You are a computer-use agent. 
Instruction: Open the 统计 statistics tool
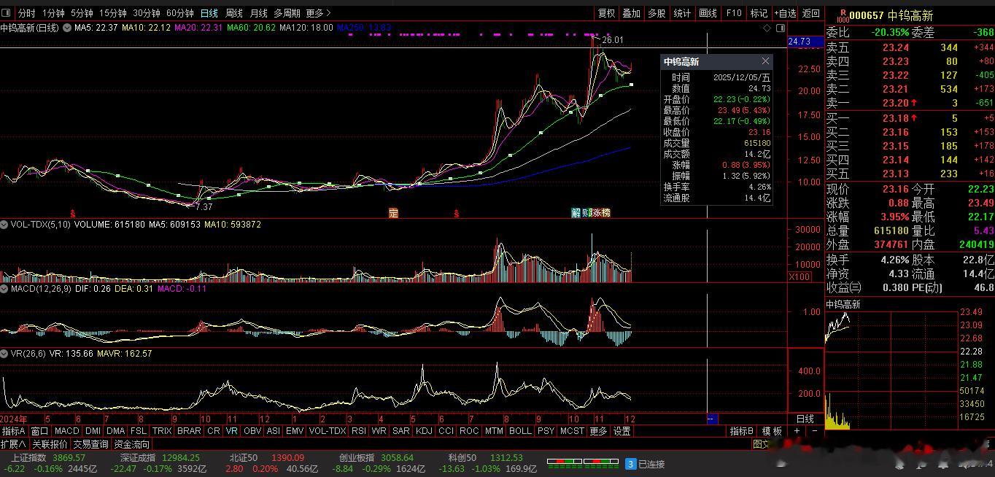tap(682, 13)
